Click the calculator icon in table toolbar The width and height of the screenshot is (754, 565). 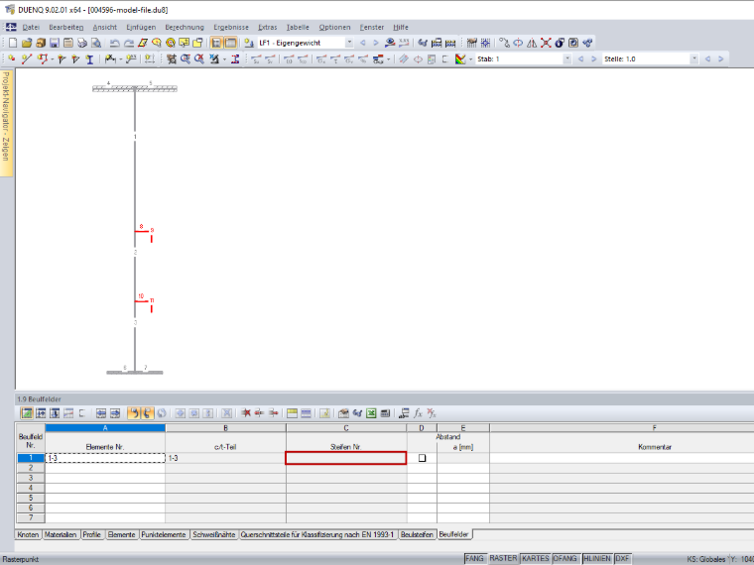pyautogui.click(x=385, y=413)
